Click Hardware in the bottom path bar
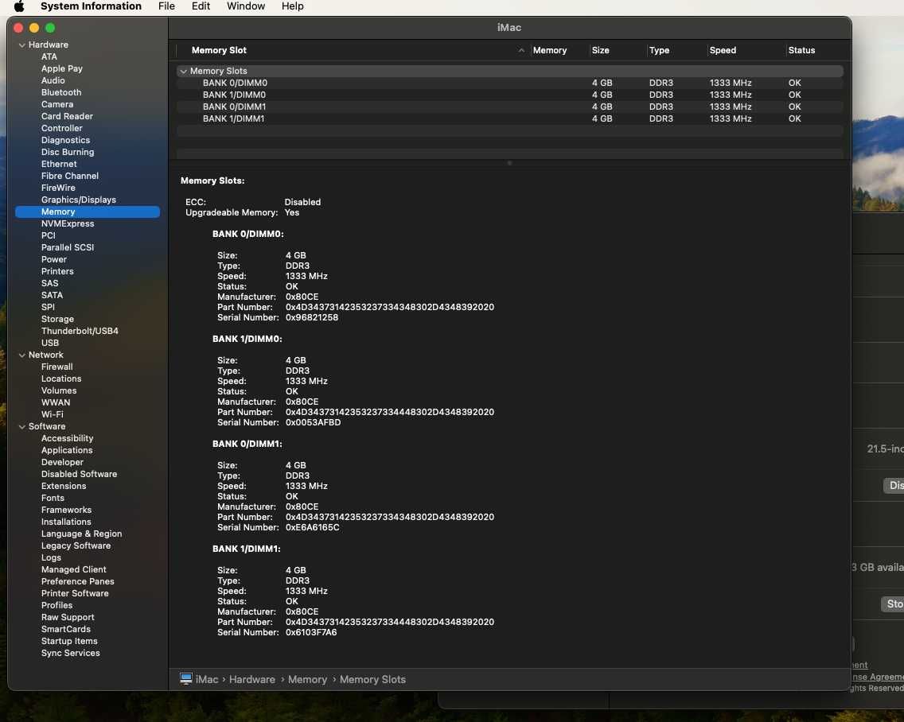This screenshot has height=722, width=904. point(252,679)
